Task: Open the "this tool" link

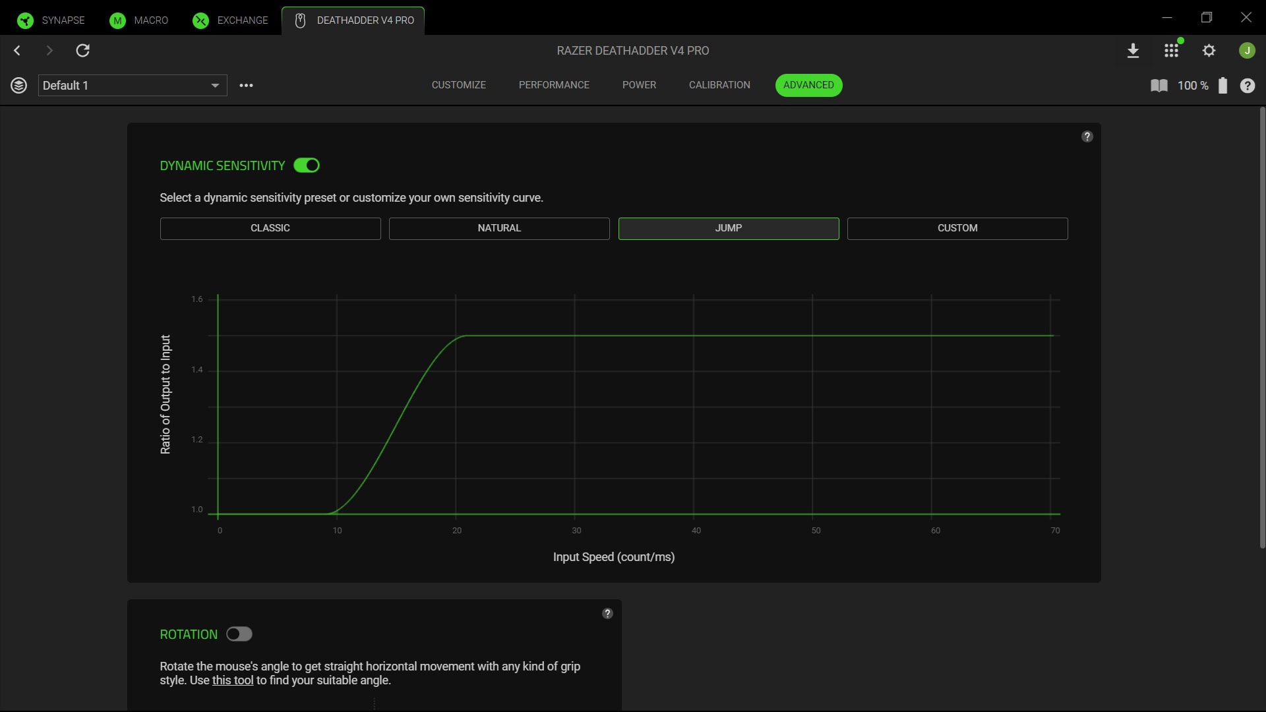Action: click(233, 680)
